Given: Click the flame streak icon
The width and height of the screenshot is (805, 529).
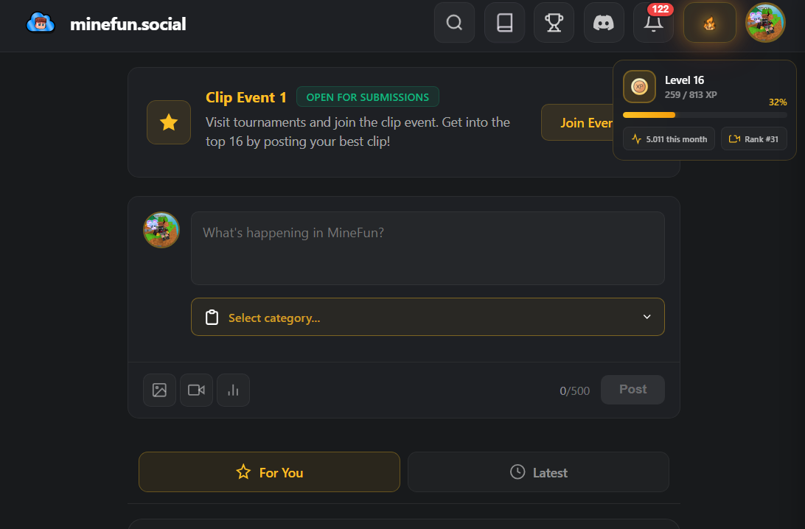Looking at the screenshot, I should point(709,23).
